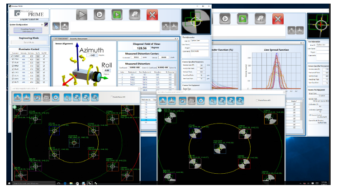337x190 pixels.
Task: Click User ID field in front window Test Information
Action: coord(199,41)
